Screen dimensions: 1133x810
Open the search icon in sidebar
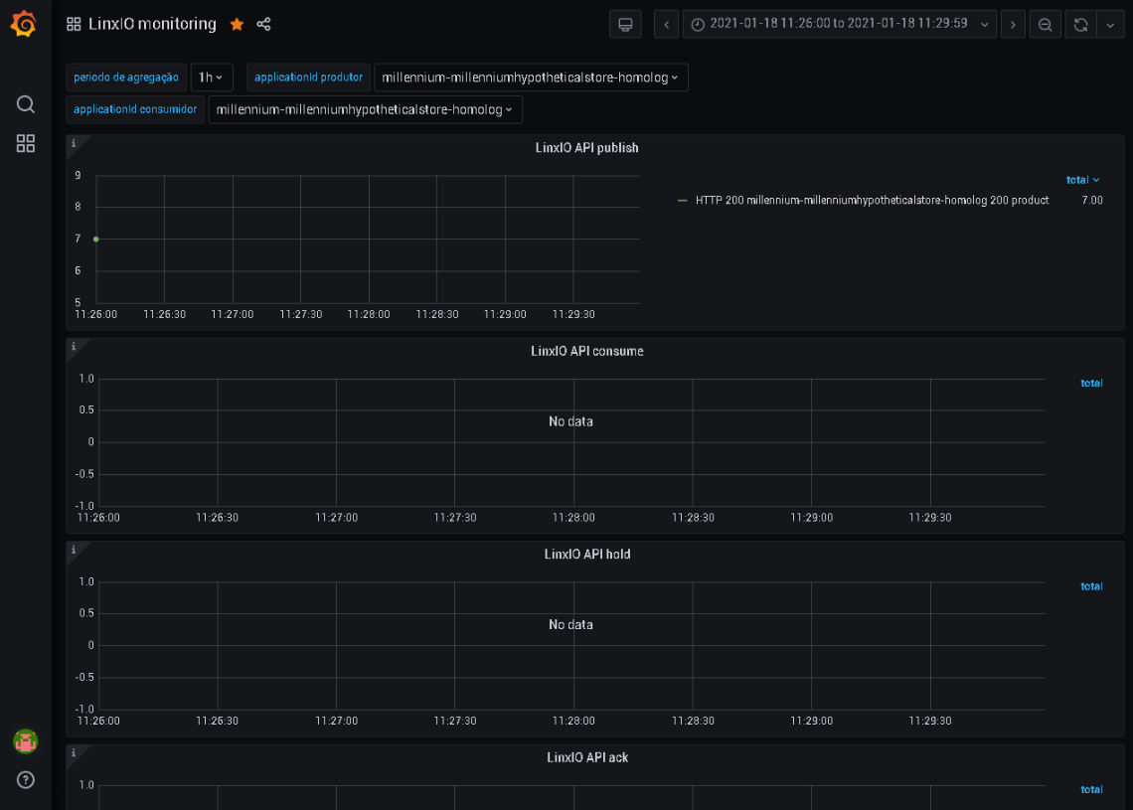pos(25,104)
